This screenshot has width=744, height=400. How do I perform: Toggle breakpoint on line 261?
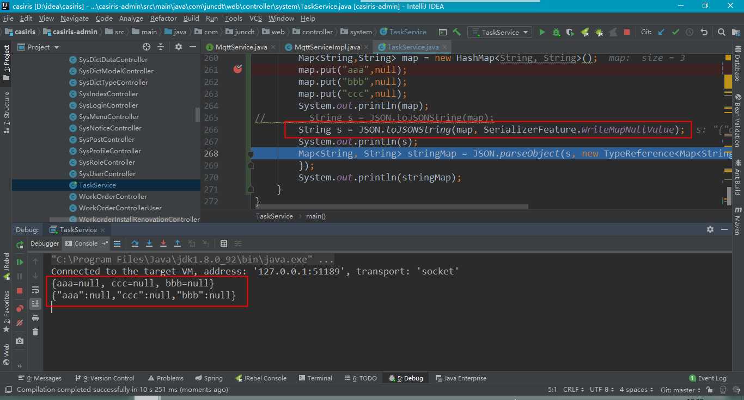coord(237,70)
